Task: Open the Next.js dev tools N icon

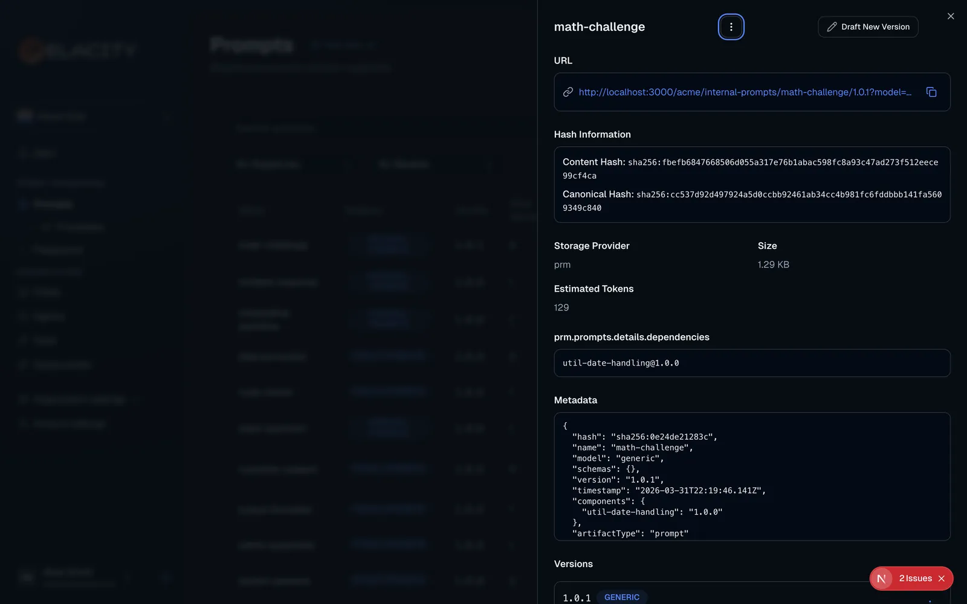Action: [881, 578]
